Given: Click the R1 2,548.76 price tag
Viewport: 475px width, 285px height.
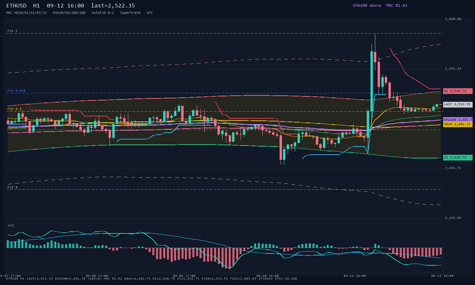Looking at the screenshot, I should (x=458, y=91).
